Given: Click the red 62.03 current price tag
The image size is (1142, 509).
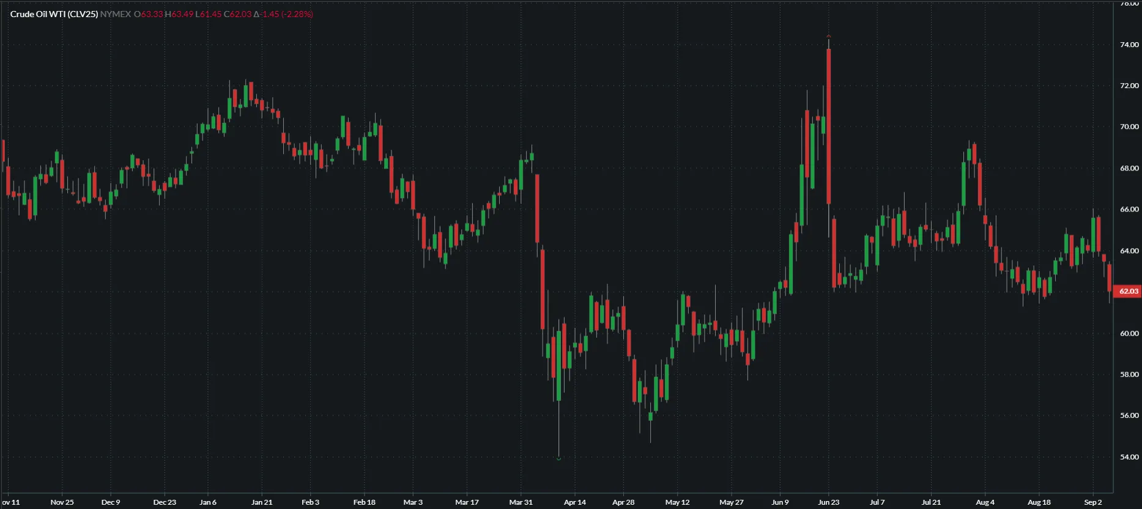Looking at the screenshot, I should point(1128,291).
